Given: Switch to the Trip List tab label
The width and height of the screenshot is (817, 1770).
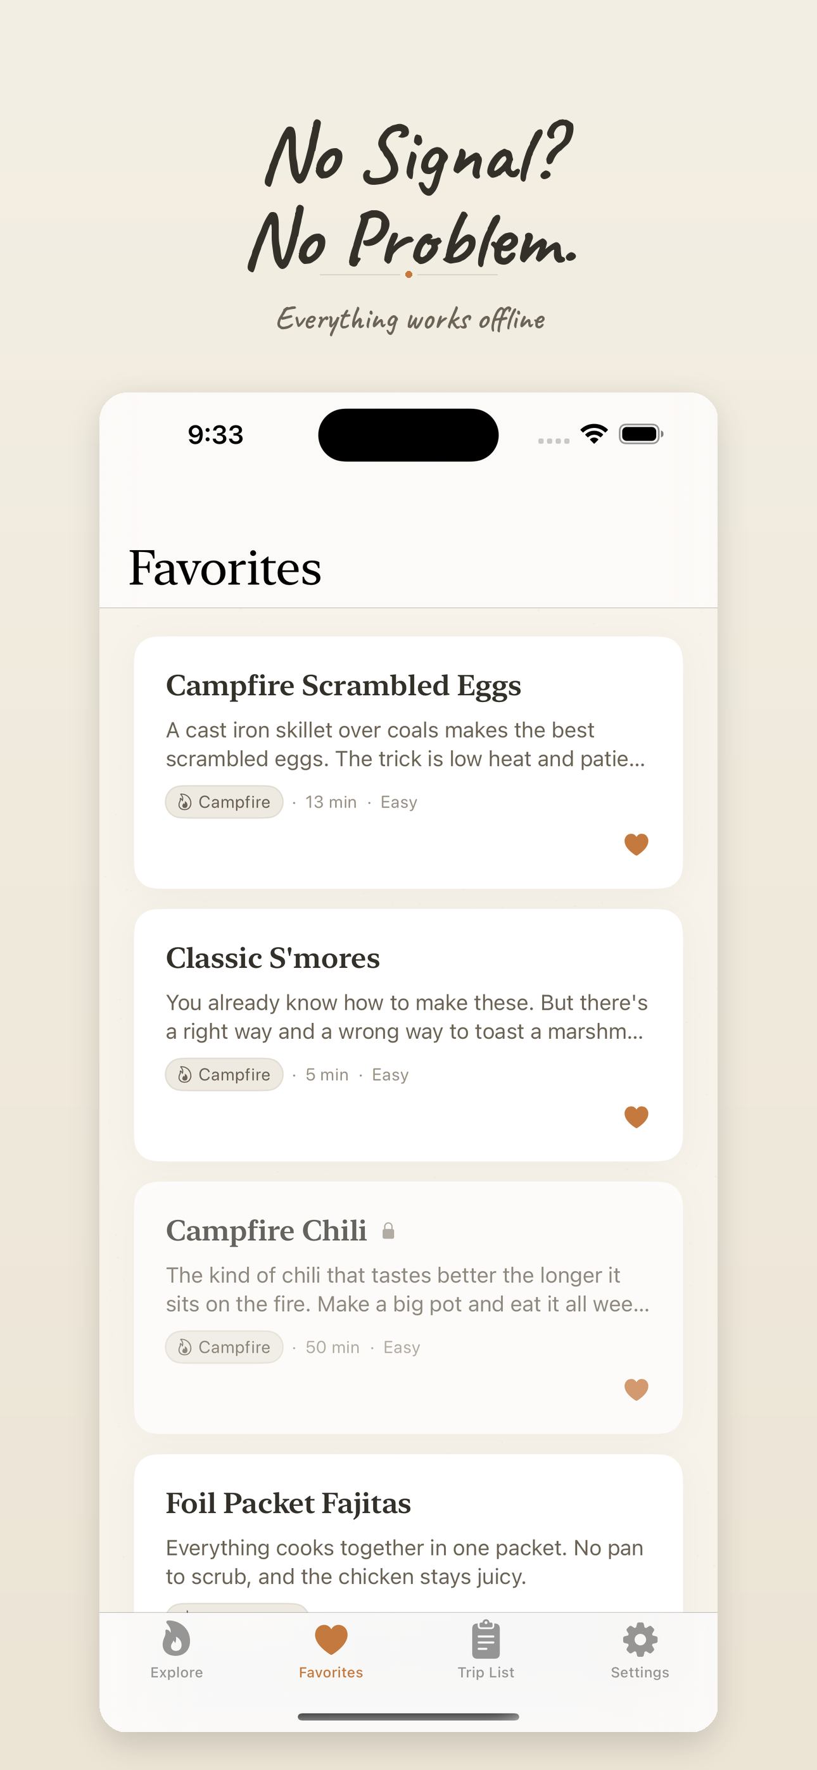Looking at the screenshot, I should [486, 1673].
